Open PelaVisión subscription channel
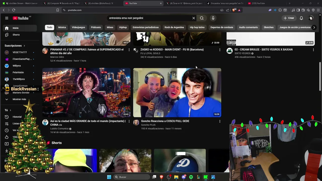Viewport: 322px width, 181px height. [x=20, y=72]
